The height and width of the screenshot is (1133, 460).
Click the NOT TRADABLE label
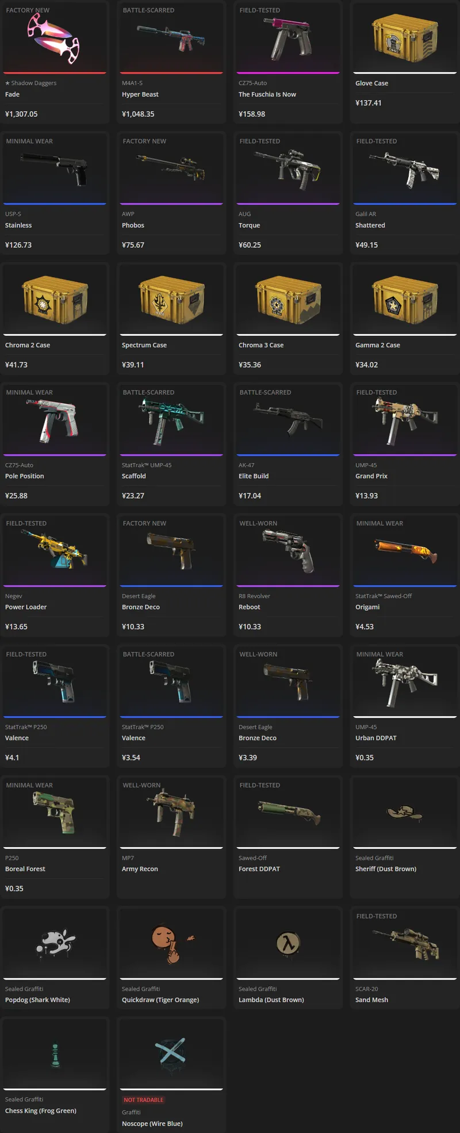[x=144, y=1100]
